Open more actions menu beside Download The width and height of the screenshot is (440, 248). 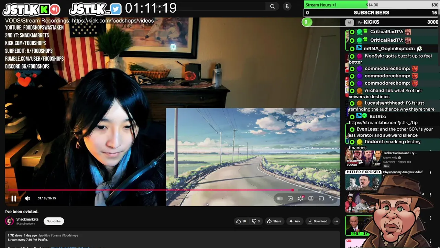(x=336, y=221)
